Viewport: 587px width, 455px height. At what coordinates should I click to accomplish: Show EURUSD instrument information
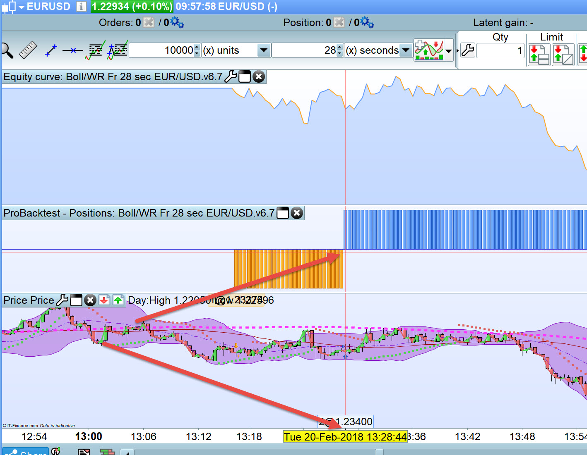click(81, 7)
